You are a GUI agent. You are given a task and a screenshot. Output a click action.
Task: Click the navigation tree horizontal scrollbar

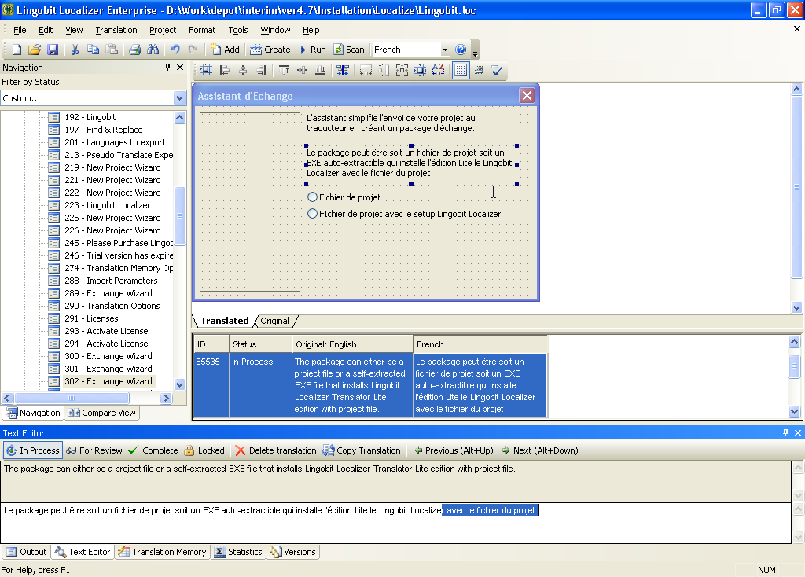pyautogui.click(x=86, y=398)
